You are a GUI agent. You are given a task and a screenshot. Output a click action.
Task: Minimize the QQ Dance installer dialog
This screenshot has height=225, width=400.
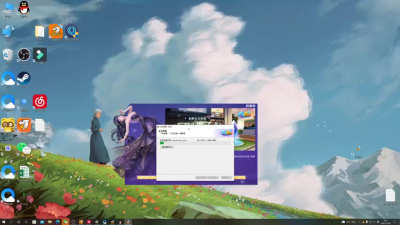pyautogui.click(x=216, y=126)
